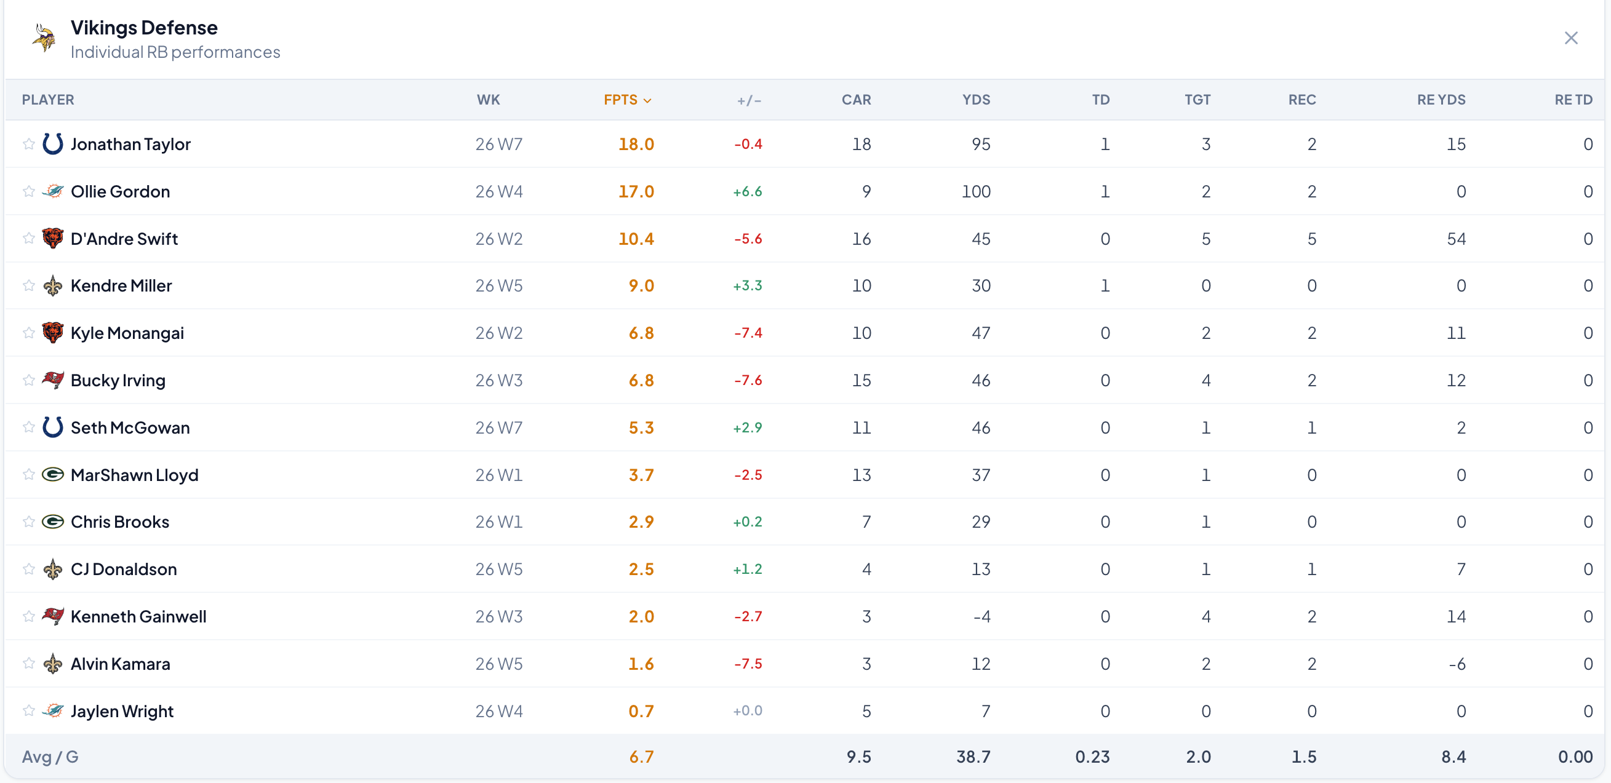Favorite Jonathan Taylor with the star
The width and height of the screenshot is (1611, 783).
[x=28, y=144]
